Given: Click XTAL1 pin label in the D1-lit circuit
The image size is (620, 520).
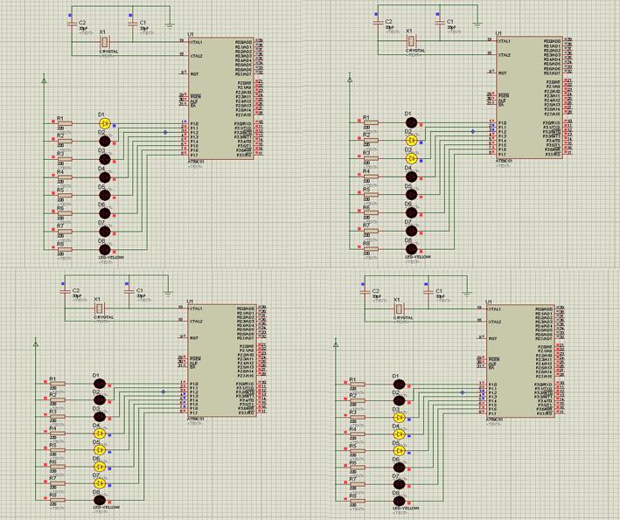Looking at the screenshot, I should click(196, 42).
